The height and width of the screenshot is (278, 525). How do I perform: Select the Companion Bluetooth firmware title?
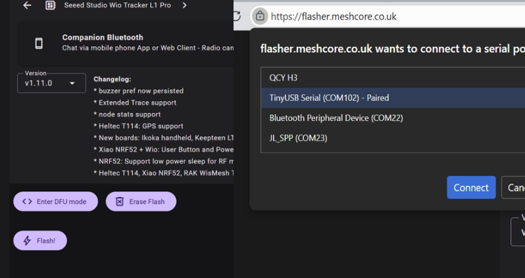(x=103, y=37)
